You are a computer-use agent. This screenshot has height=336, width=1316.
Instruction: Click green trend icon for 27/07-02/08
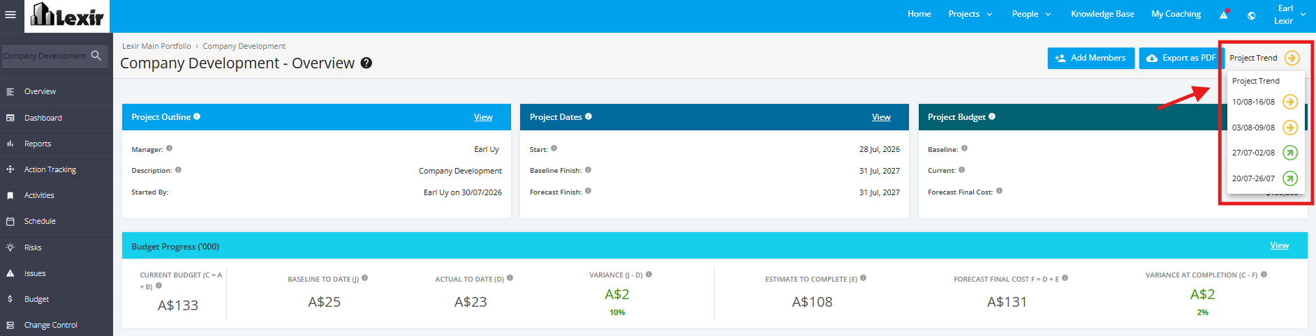coord(1290,153)
